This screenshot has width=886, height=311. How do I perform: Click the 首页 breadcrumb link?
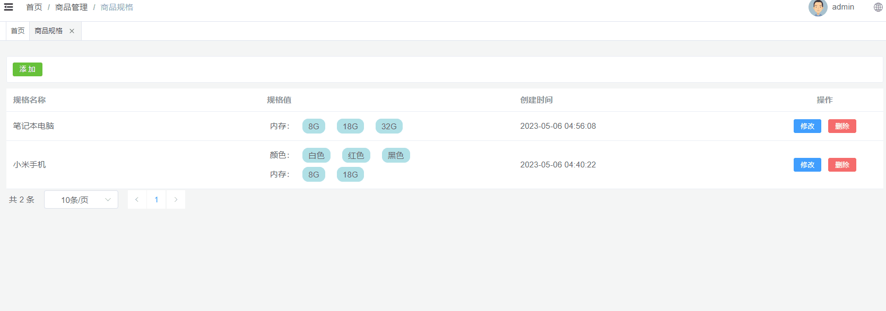[x=34, y=7]
